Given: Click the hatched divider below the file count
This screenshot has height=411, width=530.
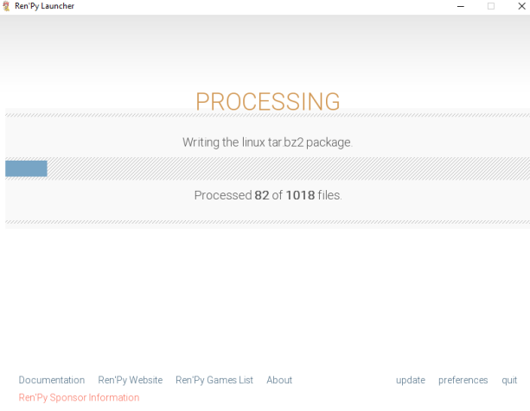Looking at the screenshot, I should [x=267, y=222].
